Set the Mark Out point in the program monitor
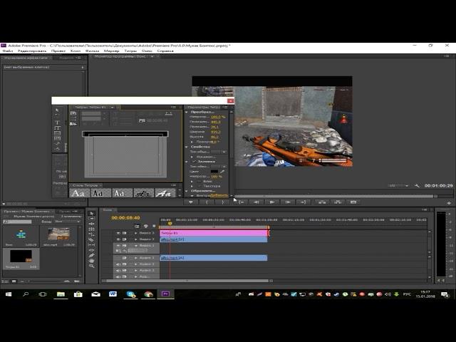Viewport: 456px width, 342px height. pos(223,202)
